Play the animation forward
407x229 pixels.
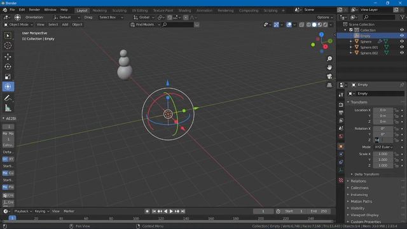point(171,211)
